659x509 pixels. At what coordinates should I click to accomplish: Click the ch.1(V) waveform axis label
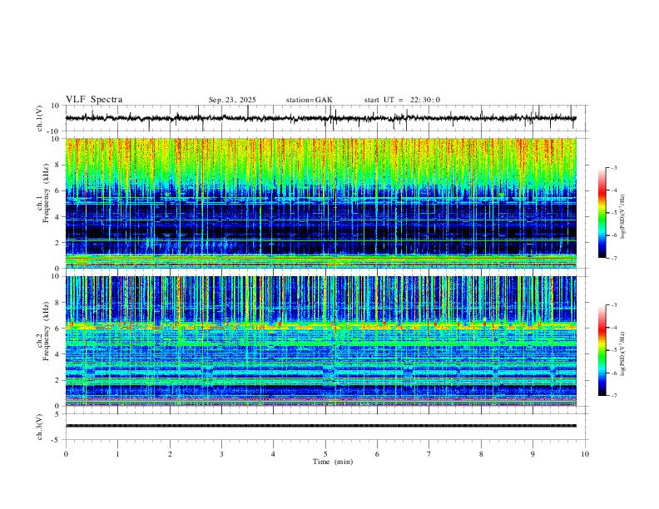[x=40, y=118]
